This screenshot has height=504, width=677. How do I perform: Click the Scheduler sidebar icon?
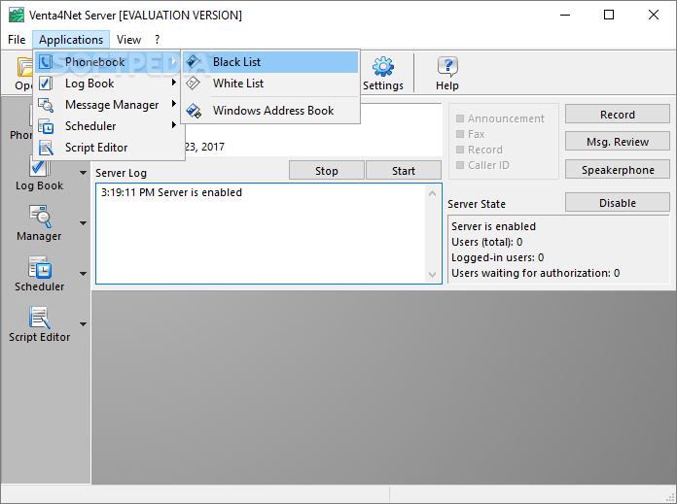[40, 267]
